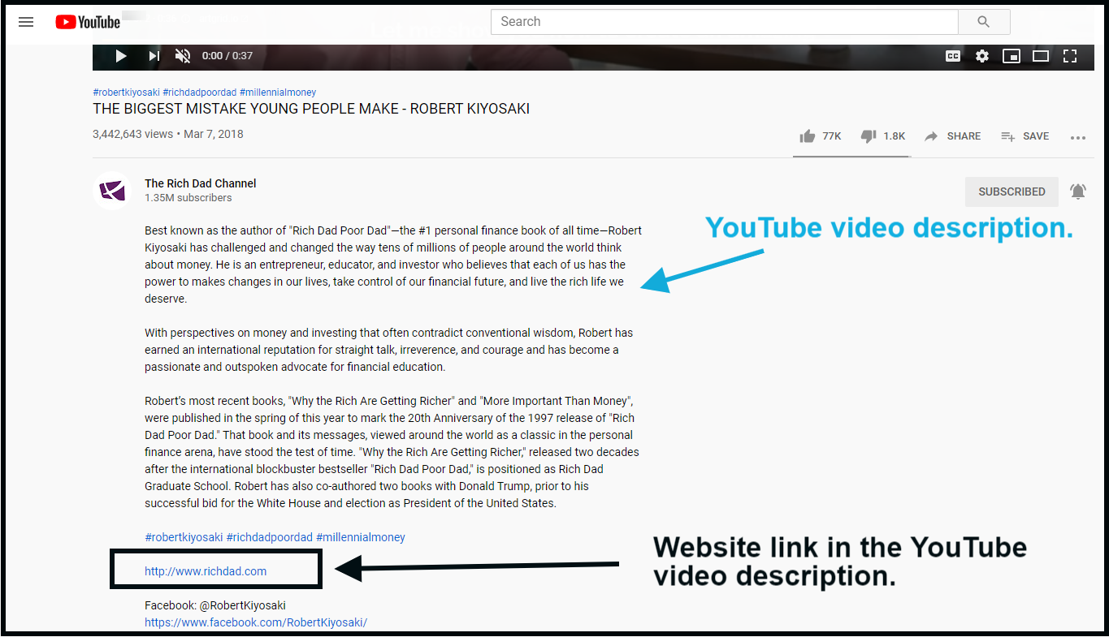Switch to miniplayer mode
Viewport: 1109px width, 637px height.
(1012, 56)
